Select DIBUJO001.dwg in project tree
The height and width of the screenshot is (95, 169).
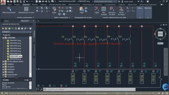[x=15, y=40]
